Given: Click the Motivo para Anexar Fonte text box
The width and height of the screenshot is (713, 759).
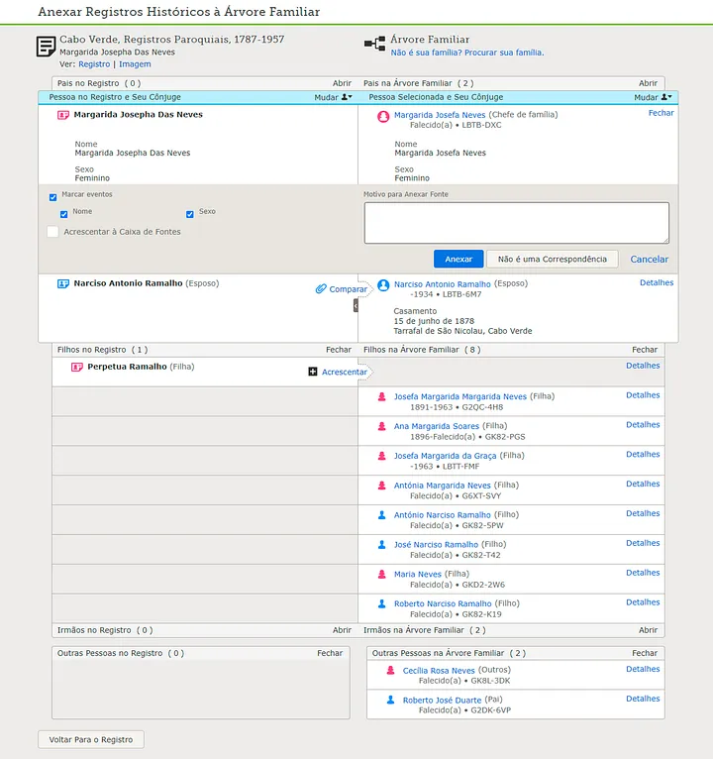Looking at the screenshot, I should coord(516,222).
